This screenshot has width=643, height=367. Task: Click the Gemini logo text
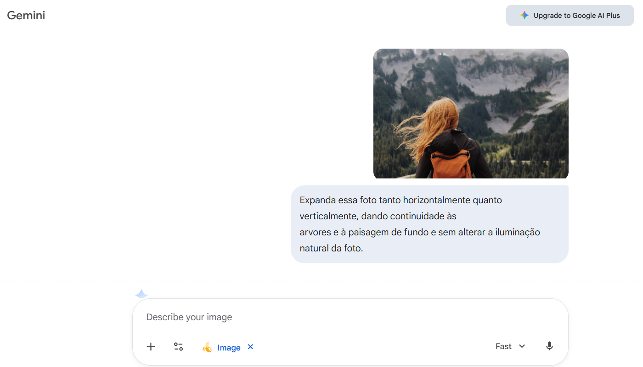click(26, 16)
